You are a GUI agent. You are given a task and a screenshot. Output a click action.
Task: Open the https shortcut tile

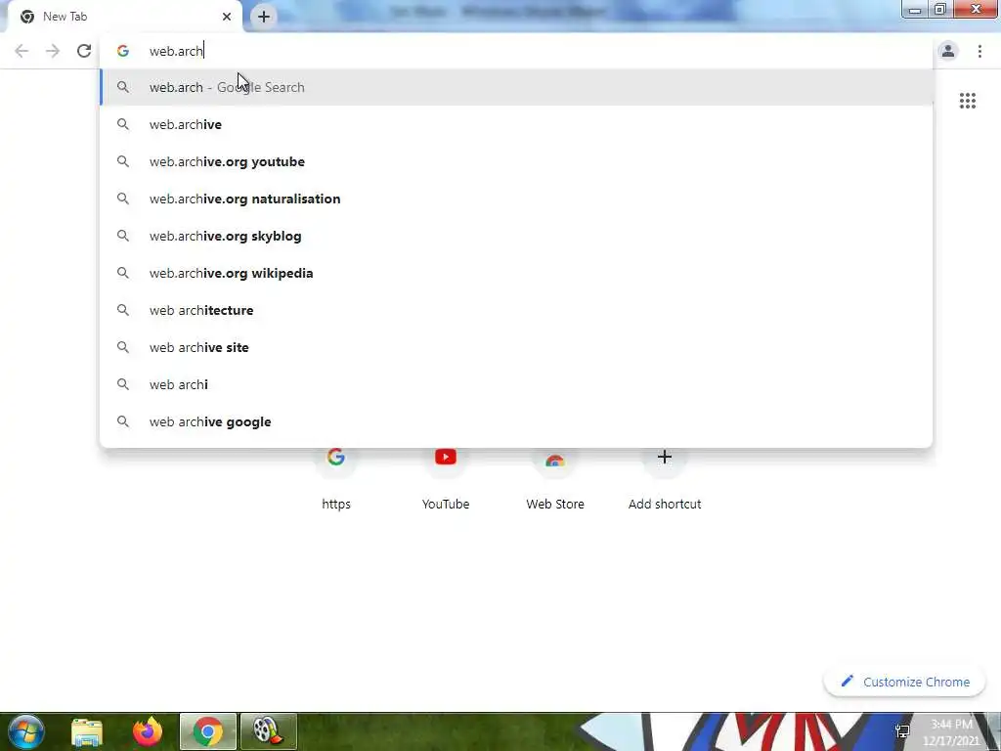click(336, 479)
